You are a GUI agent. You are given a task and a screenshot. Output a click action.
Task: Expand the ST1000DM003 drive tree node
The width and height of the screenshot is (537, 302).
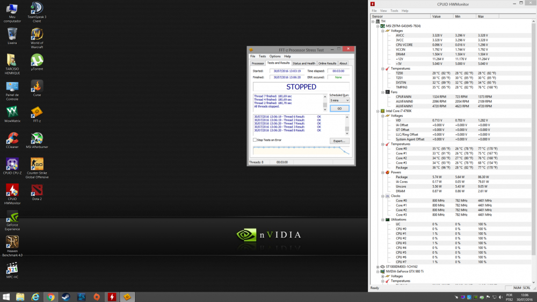[x=379, y=267]
